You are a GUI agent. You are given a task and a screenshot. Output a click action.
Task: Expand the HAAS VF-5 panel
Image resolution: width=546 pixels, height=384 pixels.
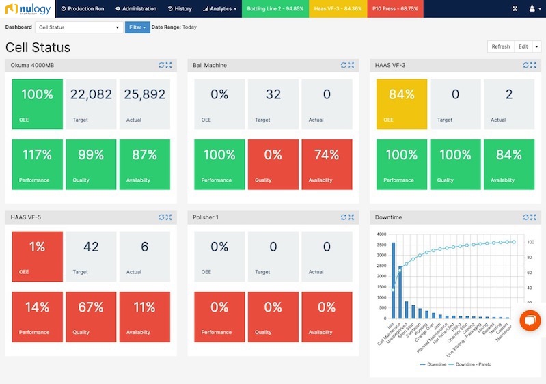tap(169, 217)
